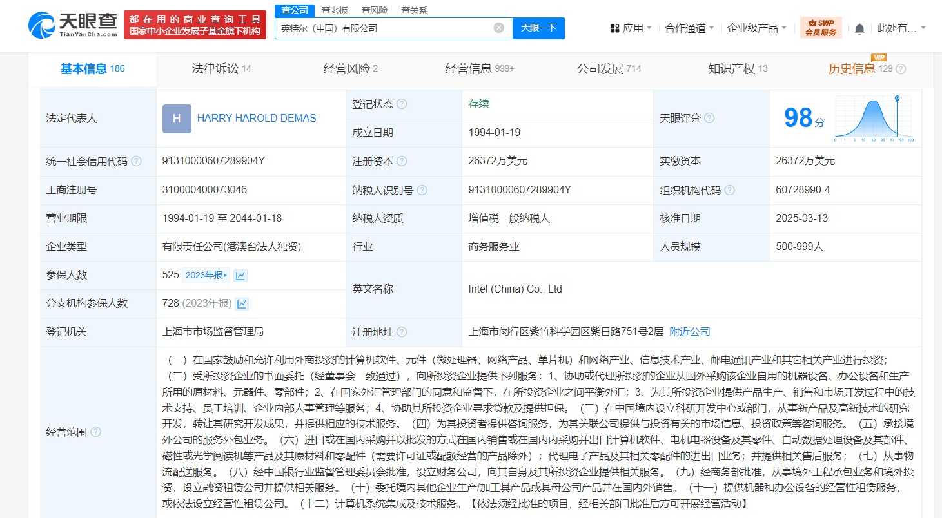Open HARRY HAROLD DEMAS profile link
942x518 pixels.
(x=257, y=119)
